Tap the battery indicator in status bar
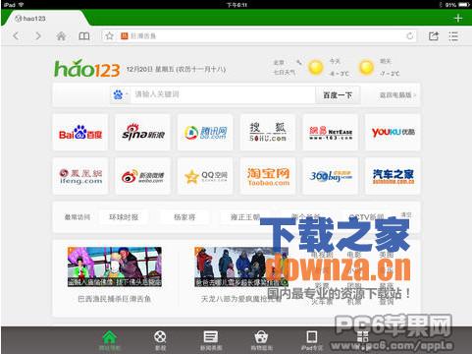The height and width of the screenshot is (354, 472). coord(464,5)
